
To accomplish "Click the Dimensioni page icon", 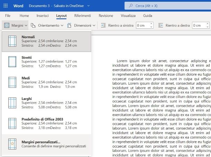I will click(69, 25).
